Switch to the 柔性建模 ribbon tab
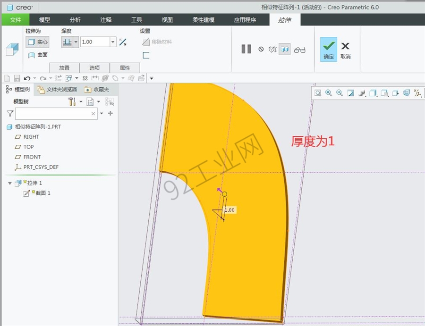425x326 pixels. [x=203, y=20]
